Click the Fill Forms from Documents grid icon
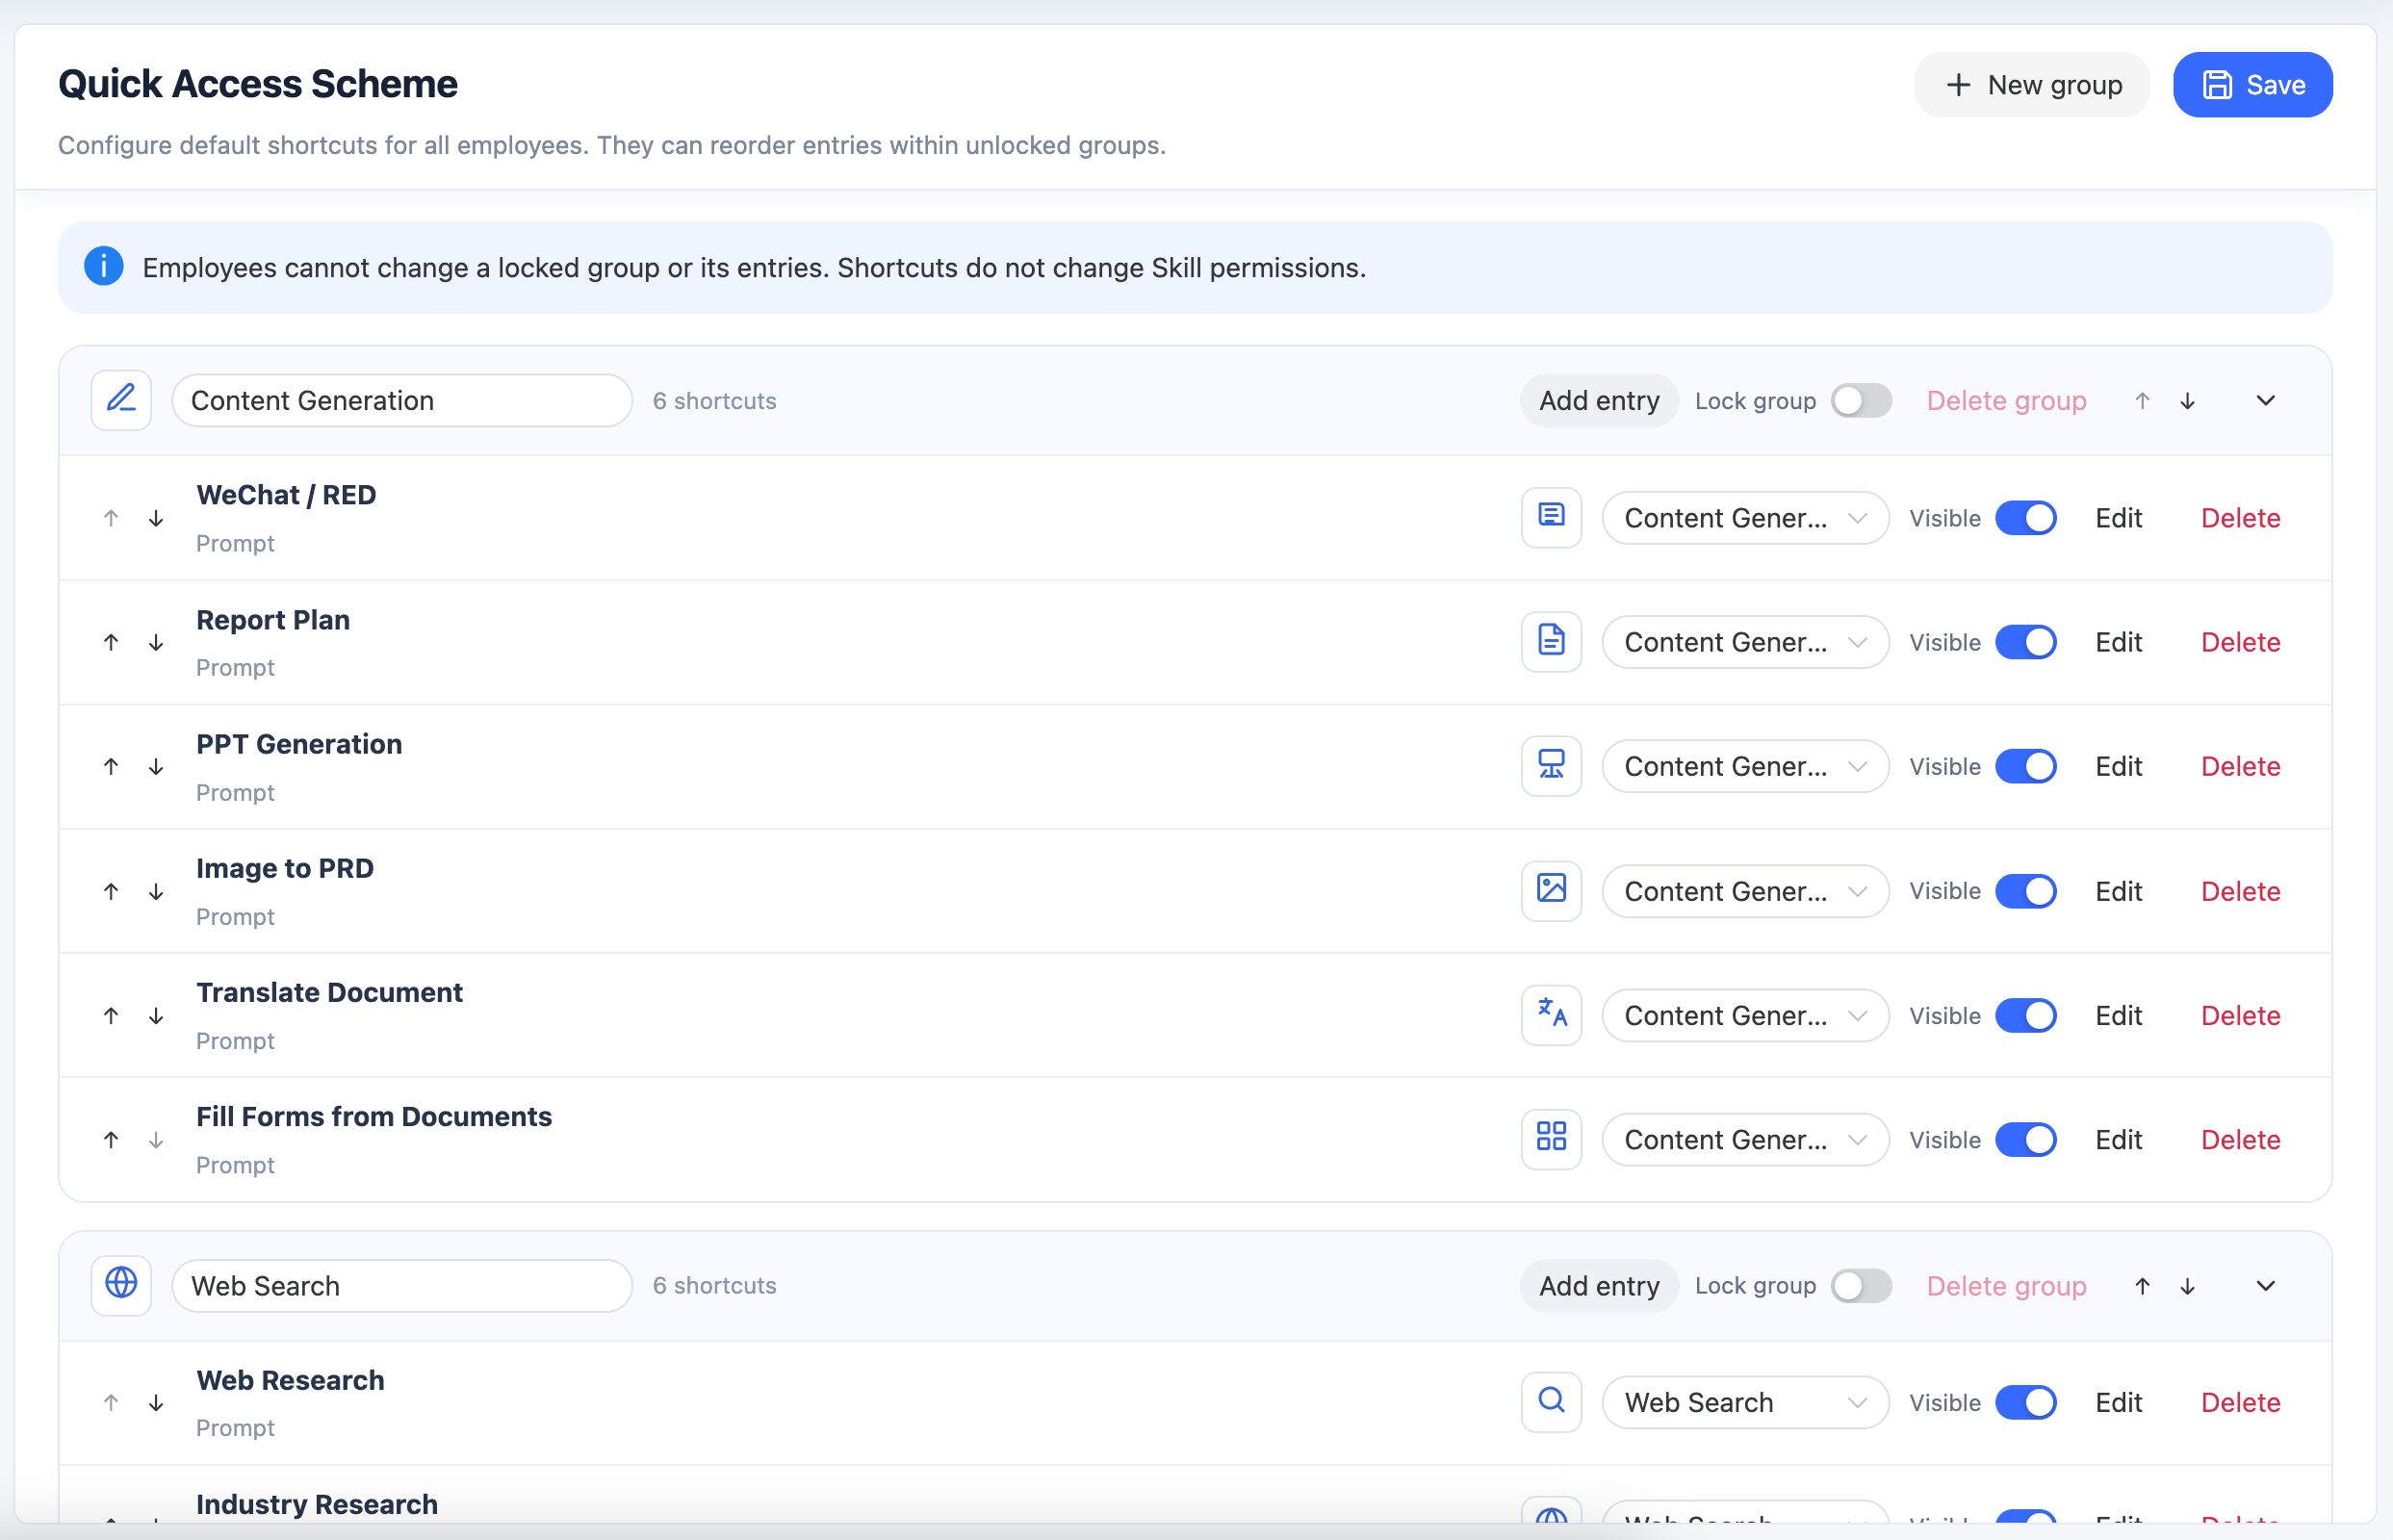This screenshot has height=1540, width=2393. [x=1551, y=1139]
